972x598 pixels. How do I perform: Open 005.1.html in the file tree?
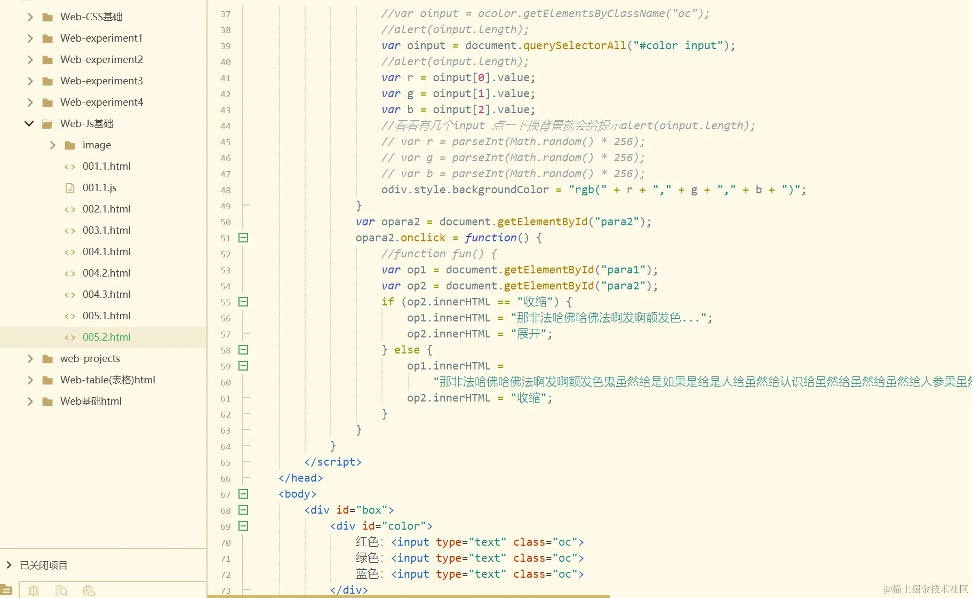tap(107, 316)
